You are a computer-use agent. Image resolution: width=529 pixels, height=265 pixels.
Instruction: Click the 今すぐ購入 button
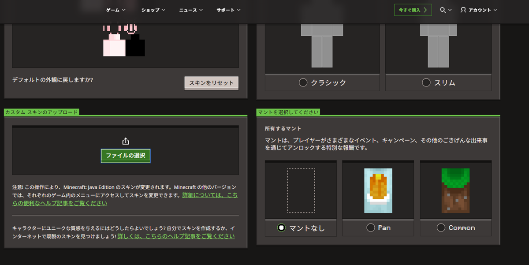pos(413,10)
